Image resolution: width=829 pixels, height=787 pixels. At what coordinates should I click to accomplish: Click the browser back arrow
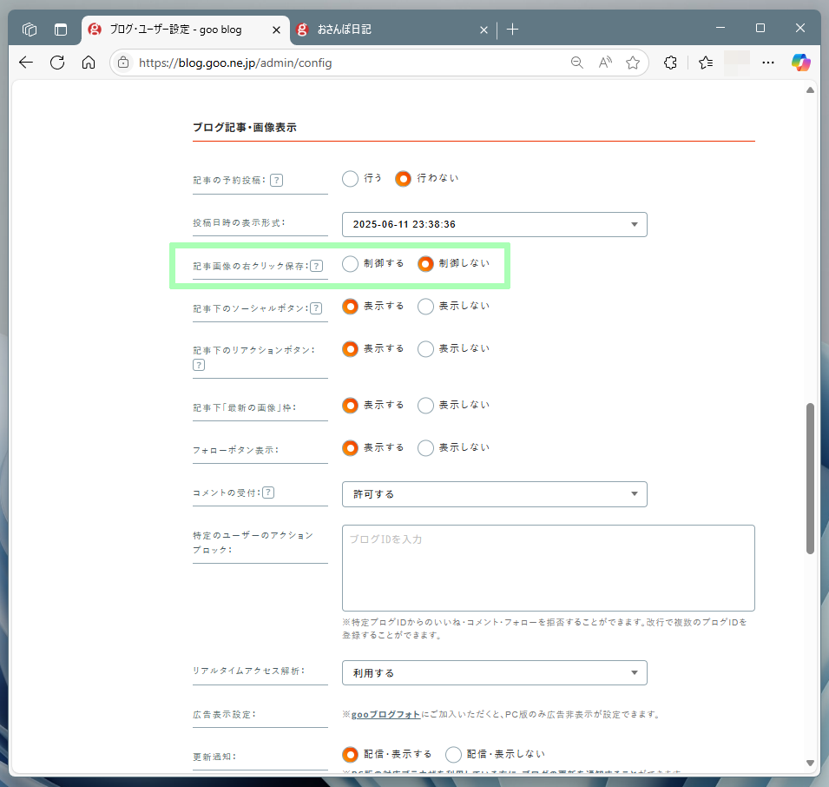26,63
